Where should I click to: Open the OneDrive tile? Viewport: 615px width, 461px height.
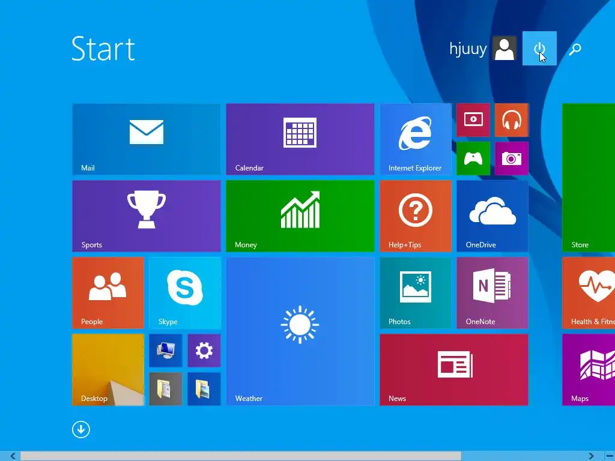pyautogui.click(x=492, y=216)
